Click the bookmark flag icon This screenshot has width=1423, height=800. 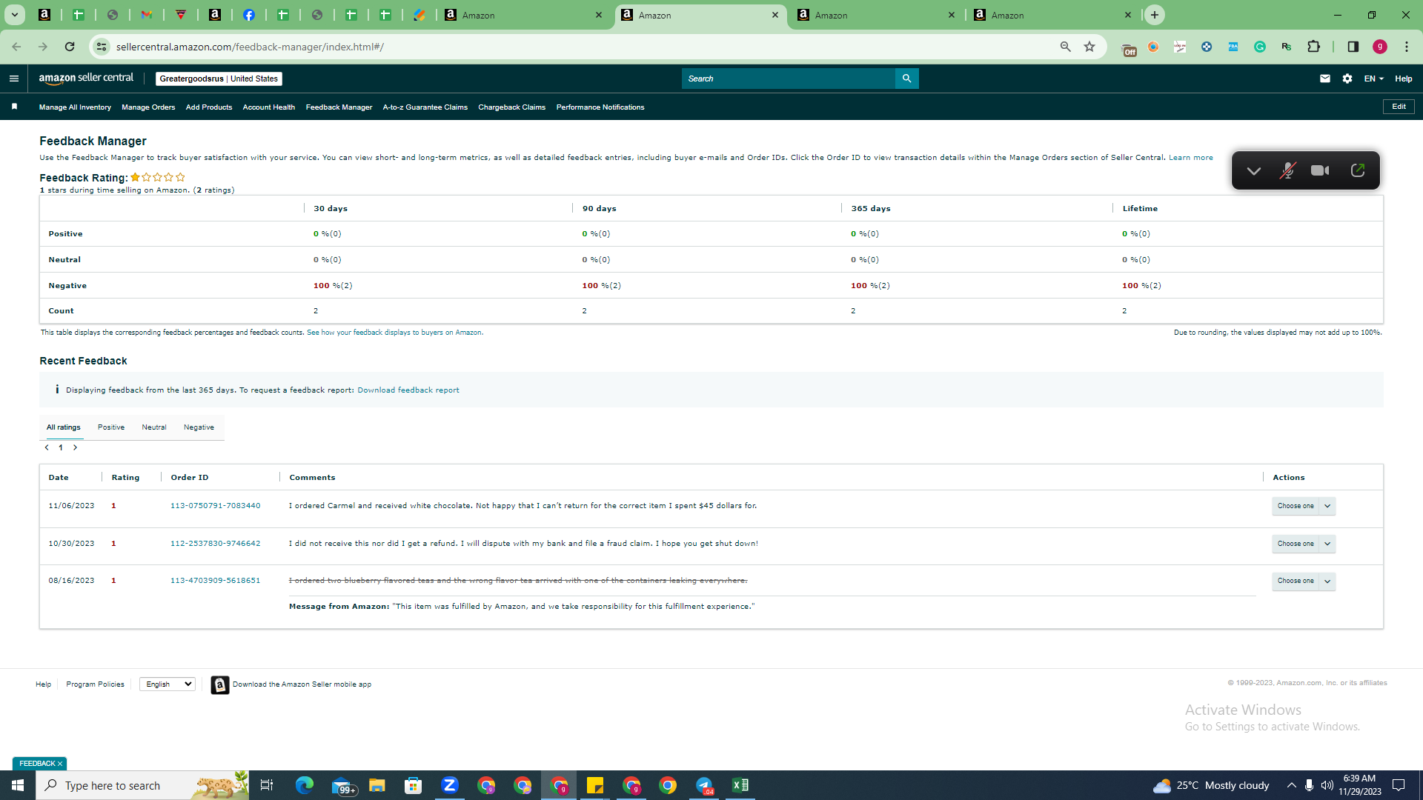pos(14,107)
